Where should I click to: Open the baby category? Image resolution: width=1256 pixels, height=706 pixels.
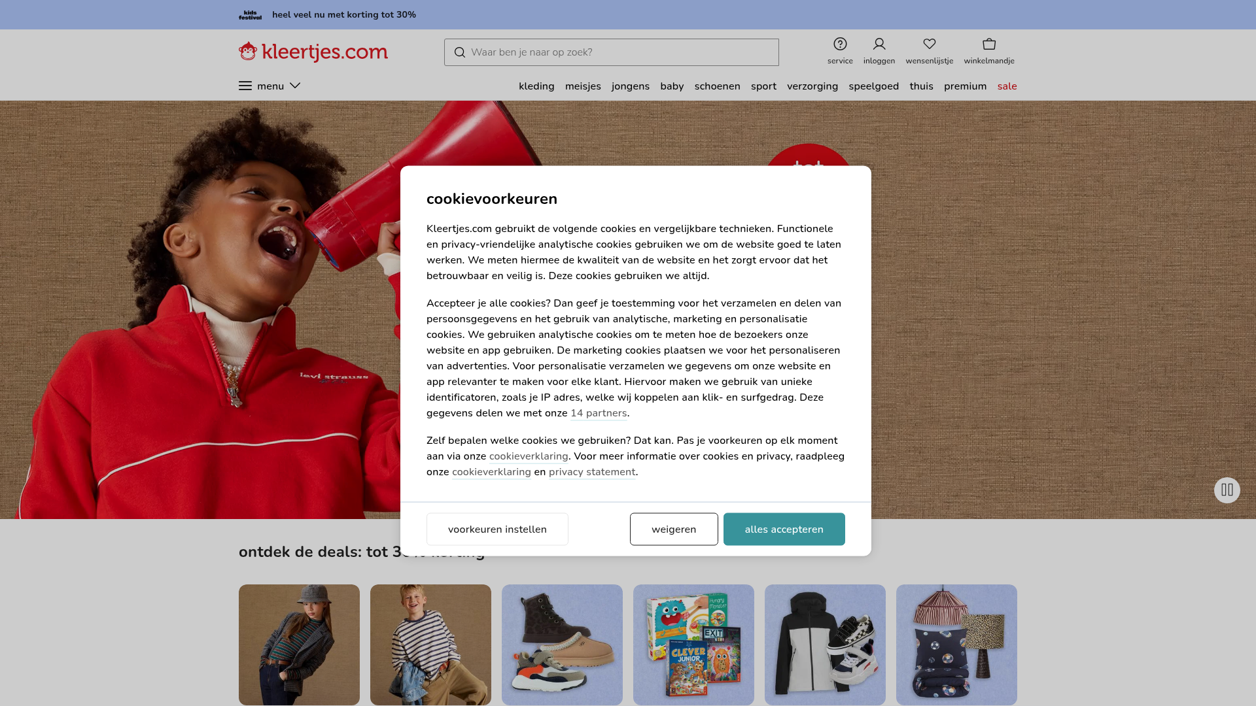pos(672,86)
